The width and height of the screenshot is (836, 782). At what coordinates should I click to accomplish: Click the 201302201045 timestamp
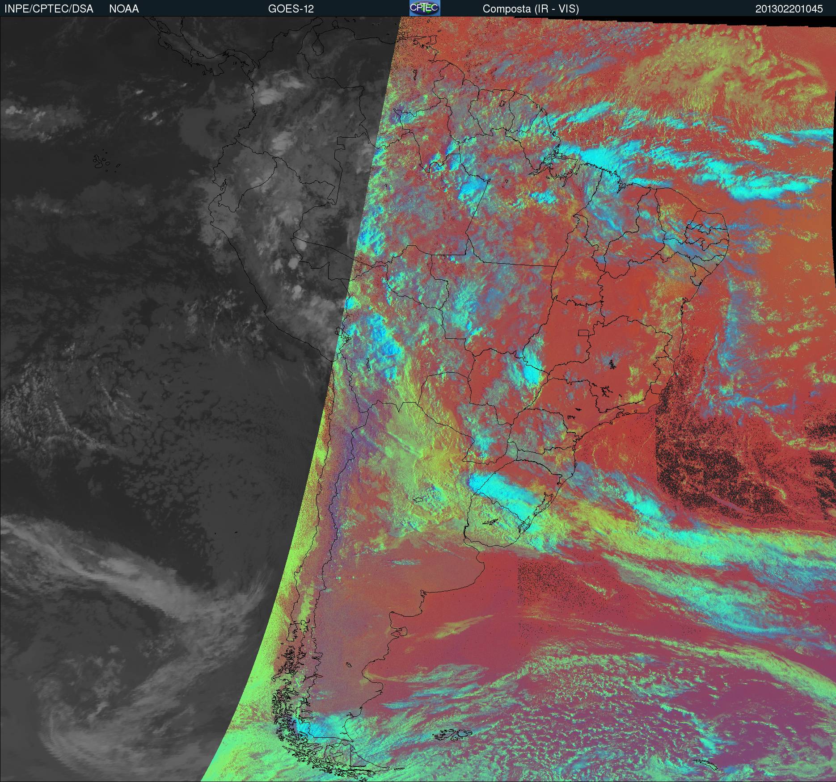click(789, 9)
